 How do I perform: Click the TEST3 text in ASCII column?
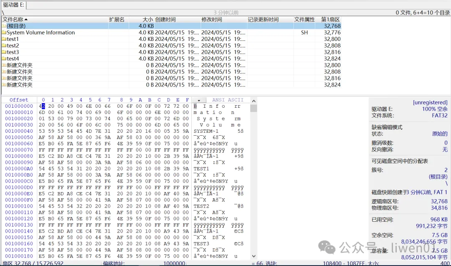coord(201,243)
